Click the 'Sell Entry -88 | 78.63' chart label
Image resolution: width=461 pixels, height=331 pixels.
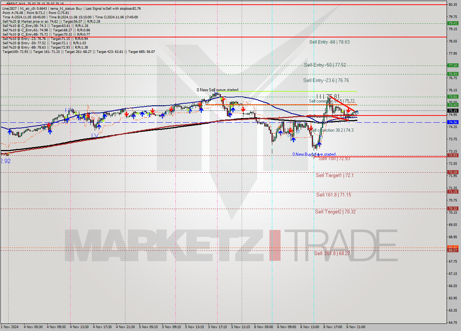pyautogui.click(x=329, y=42)
